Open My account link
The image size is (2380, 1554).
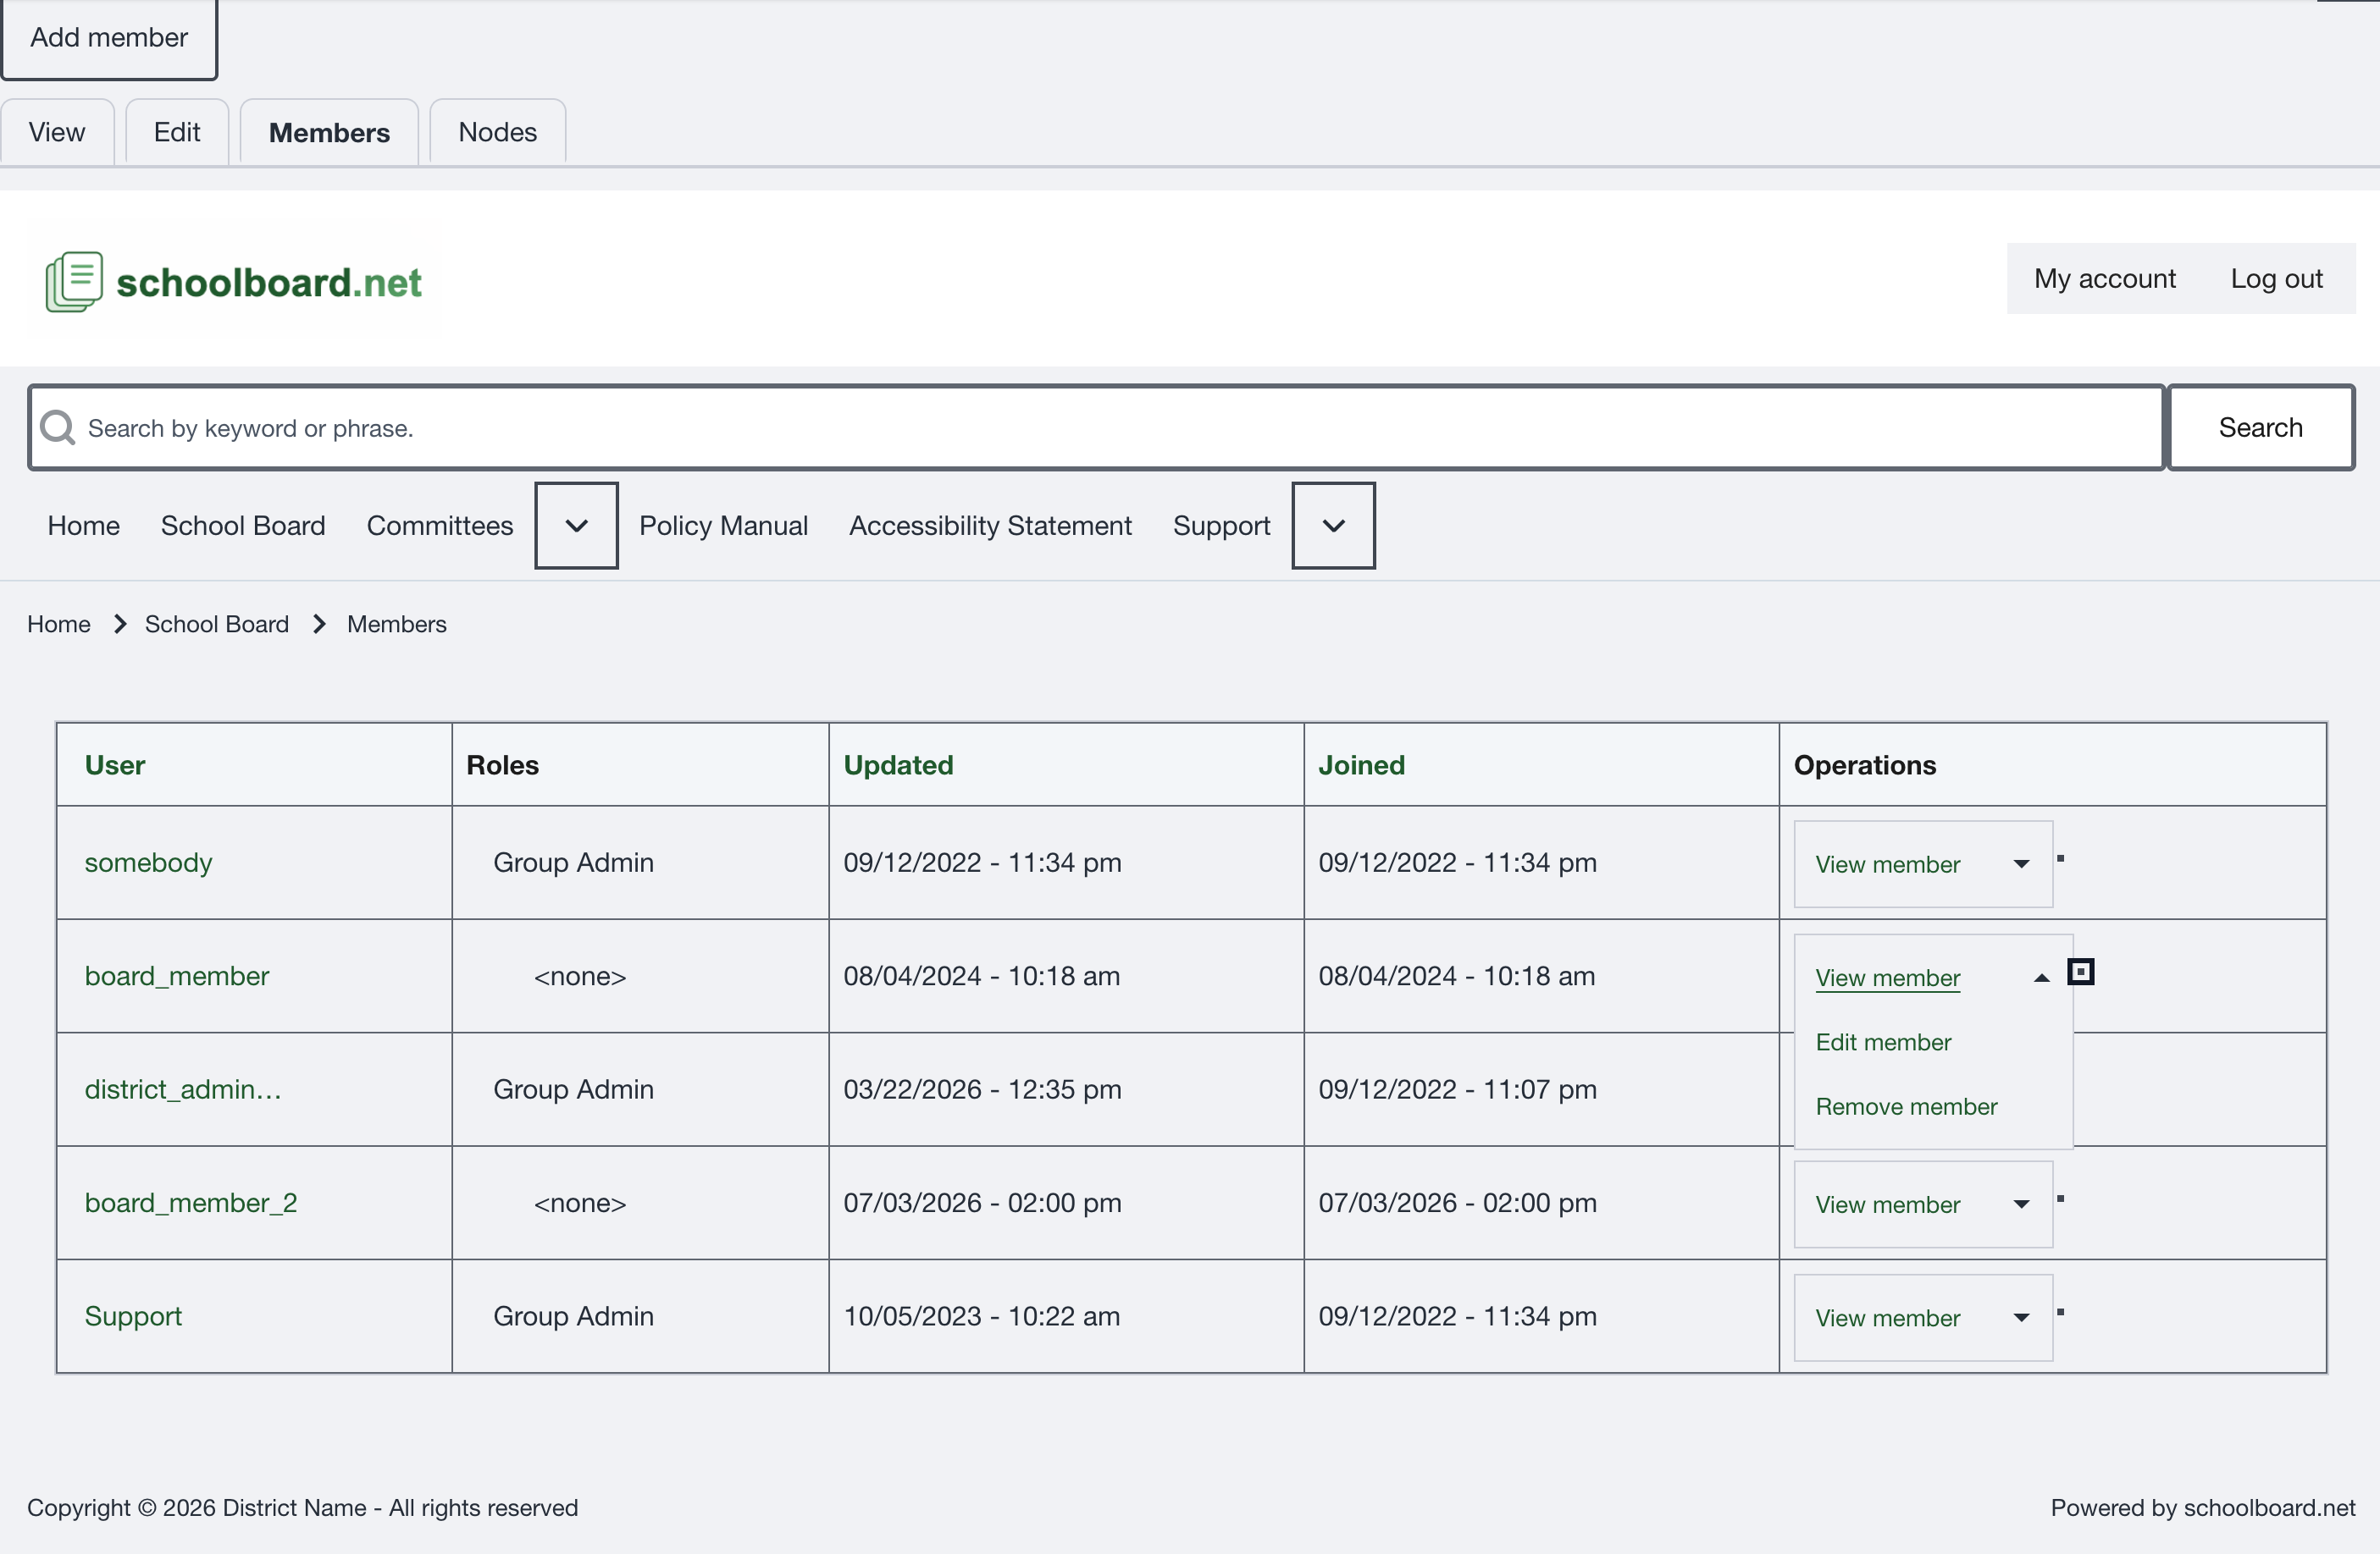coord(2105,278)
